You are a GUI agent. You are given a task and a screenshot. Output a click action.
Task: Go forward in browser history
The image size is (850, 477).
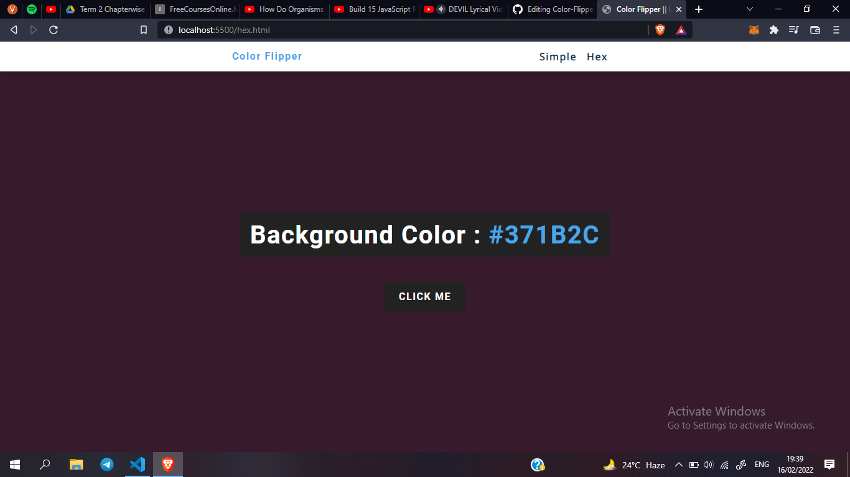(34, 30)
